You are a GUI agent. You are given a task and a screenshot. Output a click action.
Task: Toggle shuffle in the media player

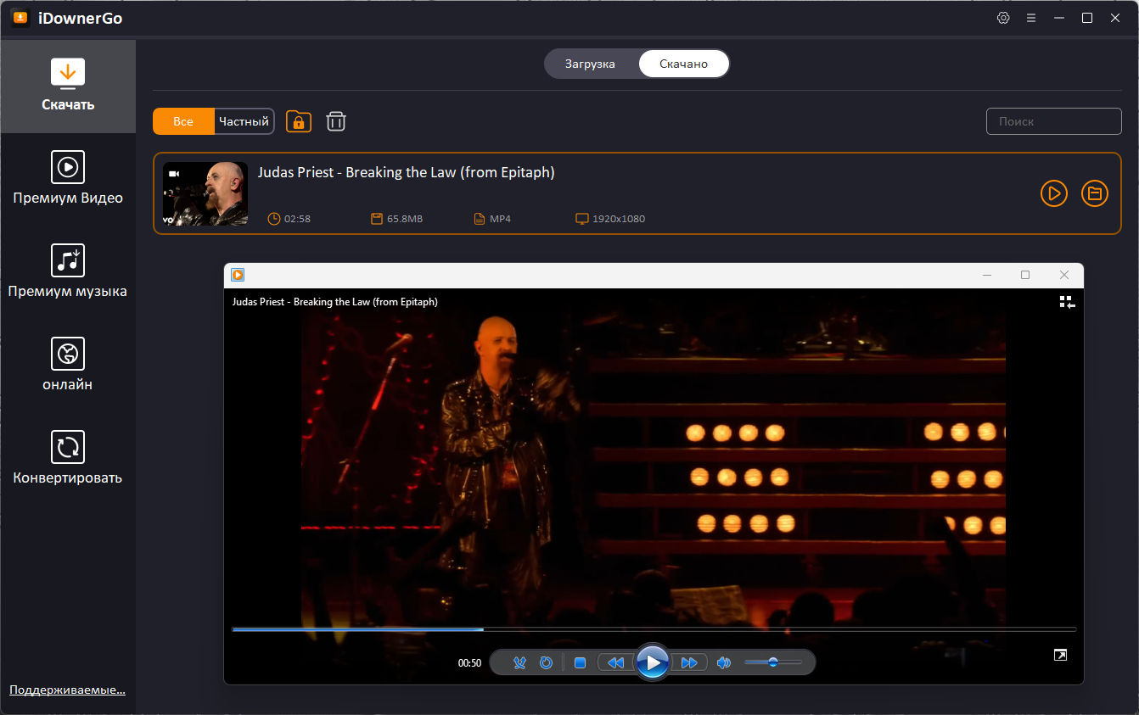pos(520,662)
